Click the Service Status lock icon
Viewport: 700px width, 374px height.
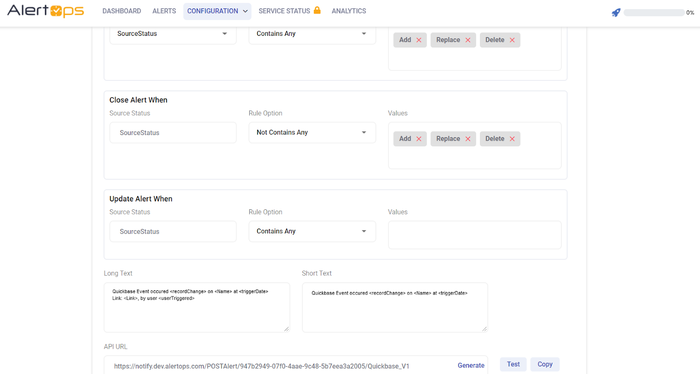click(317, 10)
